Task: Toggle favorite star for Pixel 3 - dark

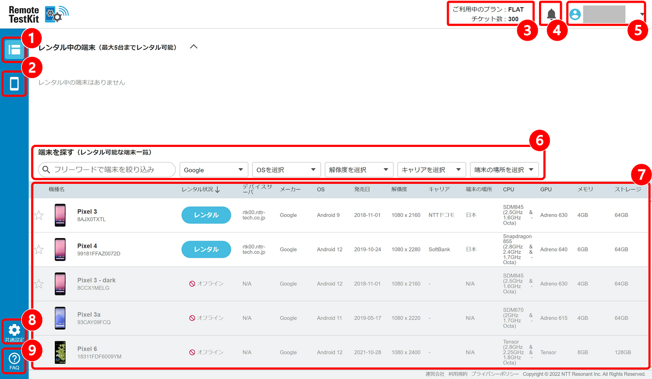Action: point(39,284)
